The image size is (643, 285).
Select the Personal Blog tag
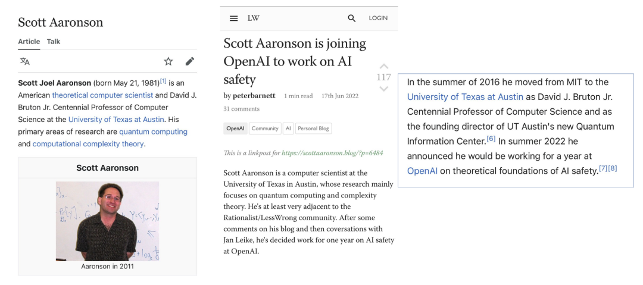click(313, 129)
